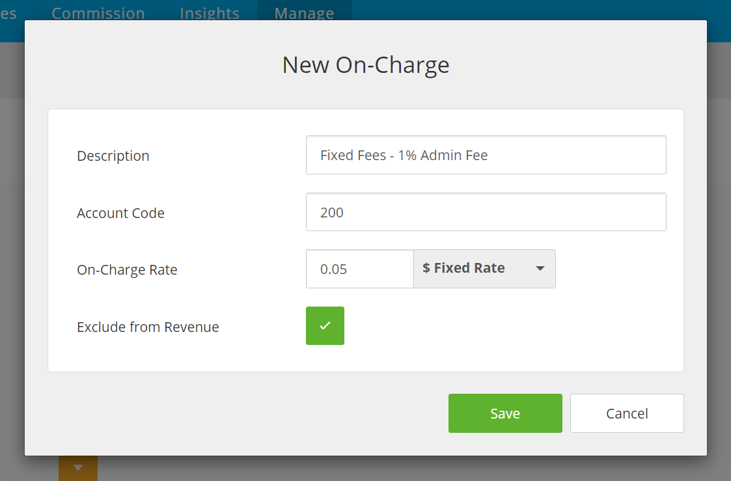Click the New On-Charge dialog title
Screen dimensions: 731x481
pos(366,65)
